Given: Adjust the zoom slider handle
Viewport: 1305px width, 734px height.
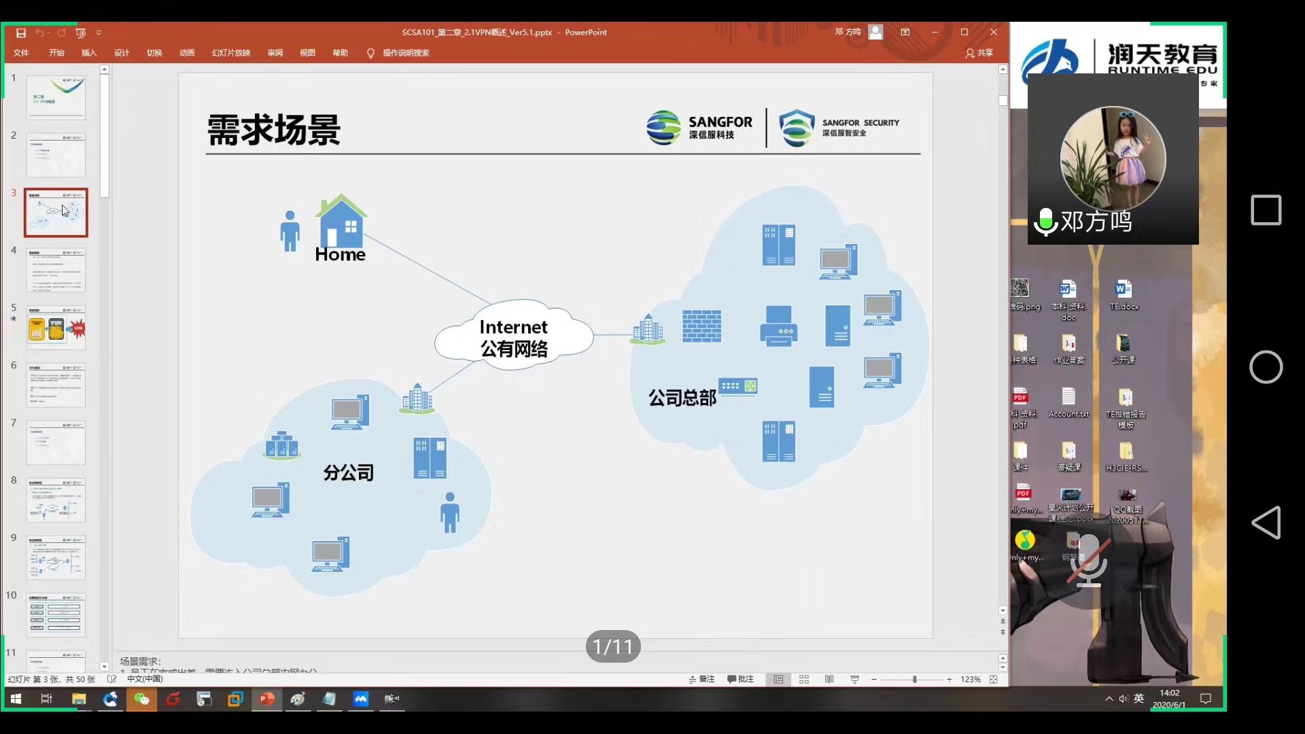Looking at the screenshot, I should [915, 679].
